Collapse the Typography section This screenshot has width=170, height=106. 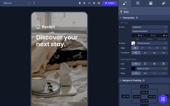(121, 17)
